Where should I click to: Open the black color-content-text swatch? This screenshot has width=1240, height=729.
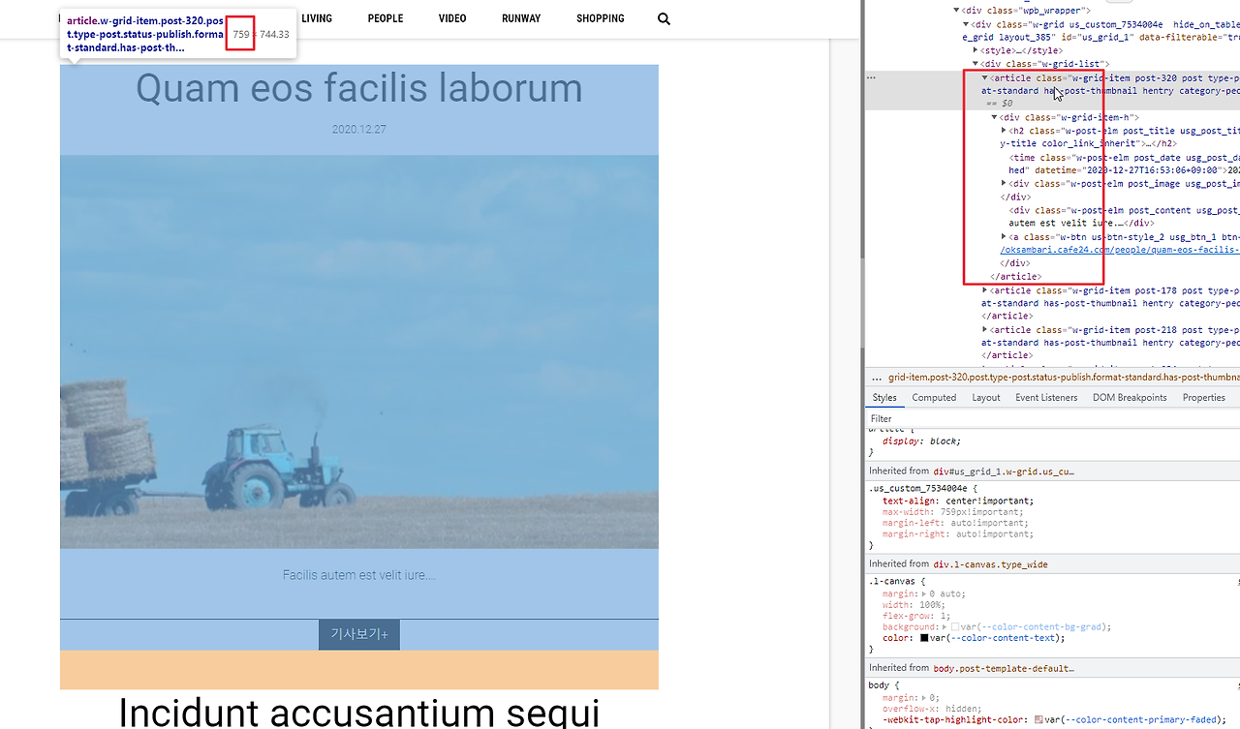click(x=924, y=638)
